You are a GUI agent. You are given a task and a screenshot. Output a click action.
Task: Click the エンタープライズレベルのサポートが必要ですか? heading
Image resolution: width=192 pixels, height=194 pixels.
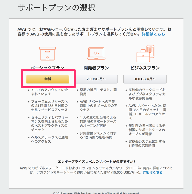click(97, 162)
